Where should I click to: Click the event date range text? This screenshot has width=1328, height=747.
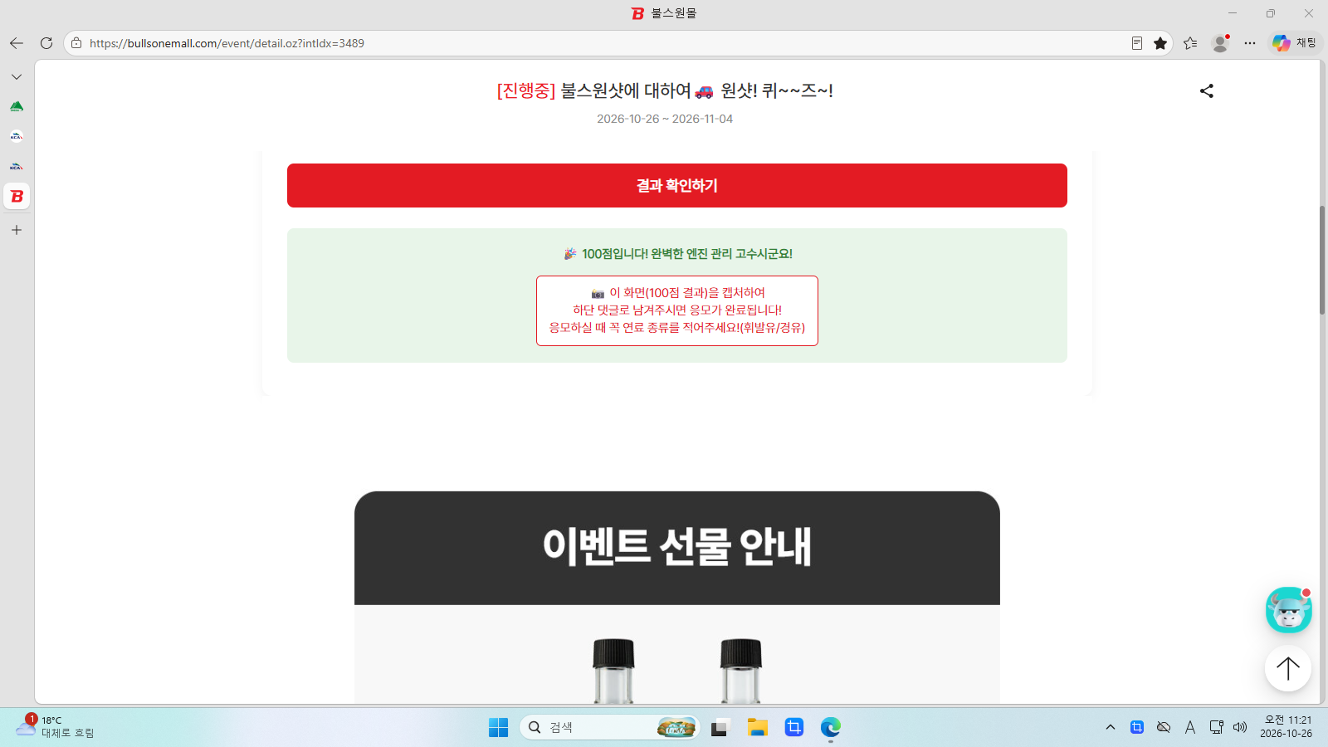[665, 119]
